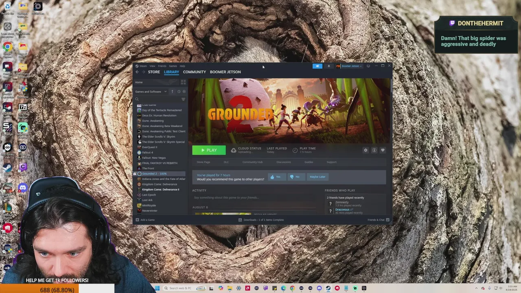
Task: Open the COMMUNITY tab
Action: (195, 72)
